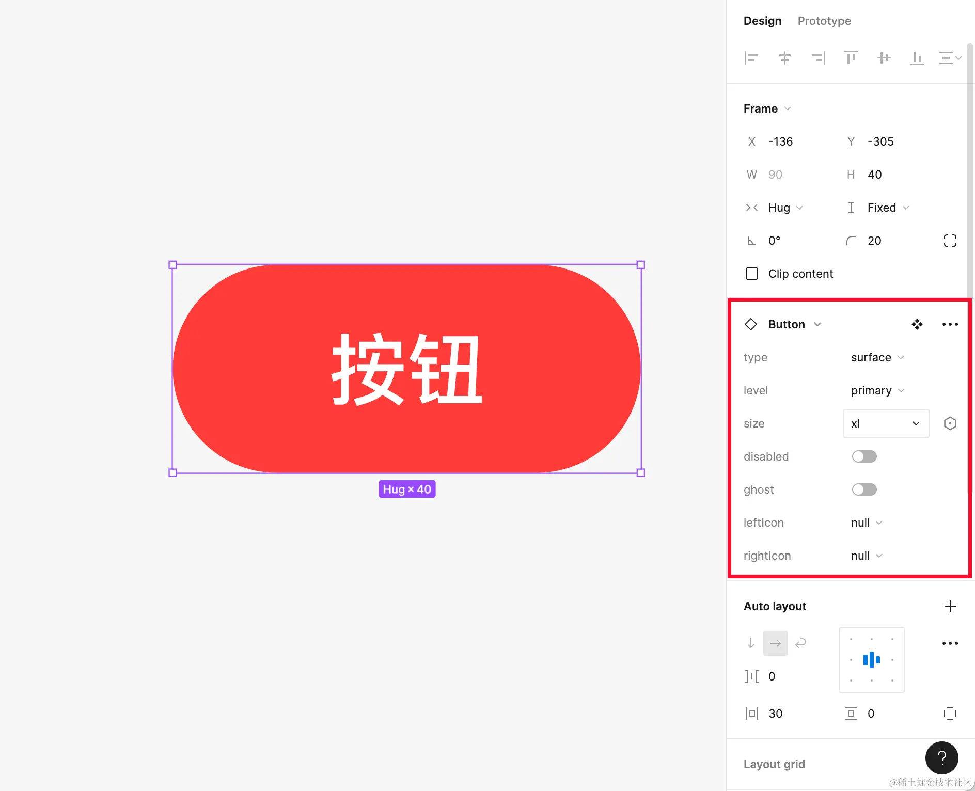Open Button component more options menu
This screenshot has width=975, height=791.
(950, 324)
